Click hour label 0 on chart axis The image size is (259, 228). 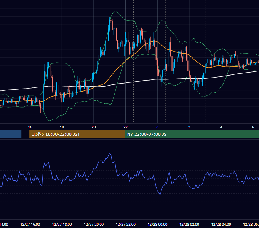tap(157, 127)
